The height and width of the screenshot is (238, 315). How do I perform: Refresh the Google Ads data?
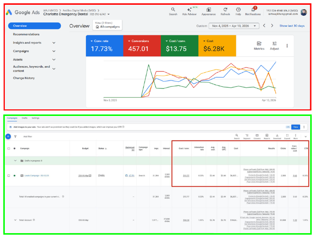click(x=225, y=10)
